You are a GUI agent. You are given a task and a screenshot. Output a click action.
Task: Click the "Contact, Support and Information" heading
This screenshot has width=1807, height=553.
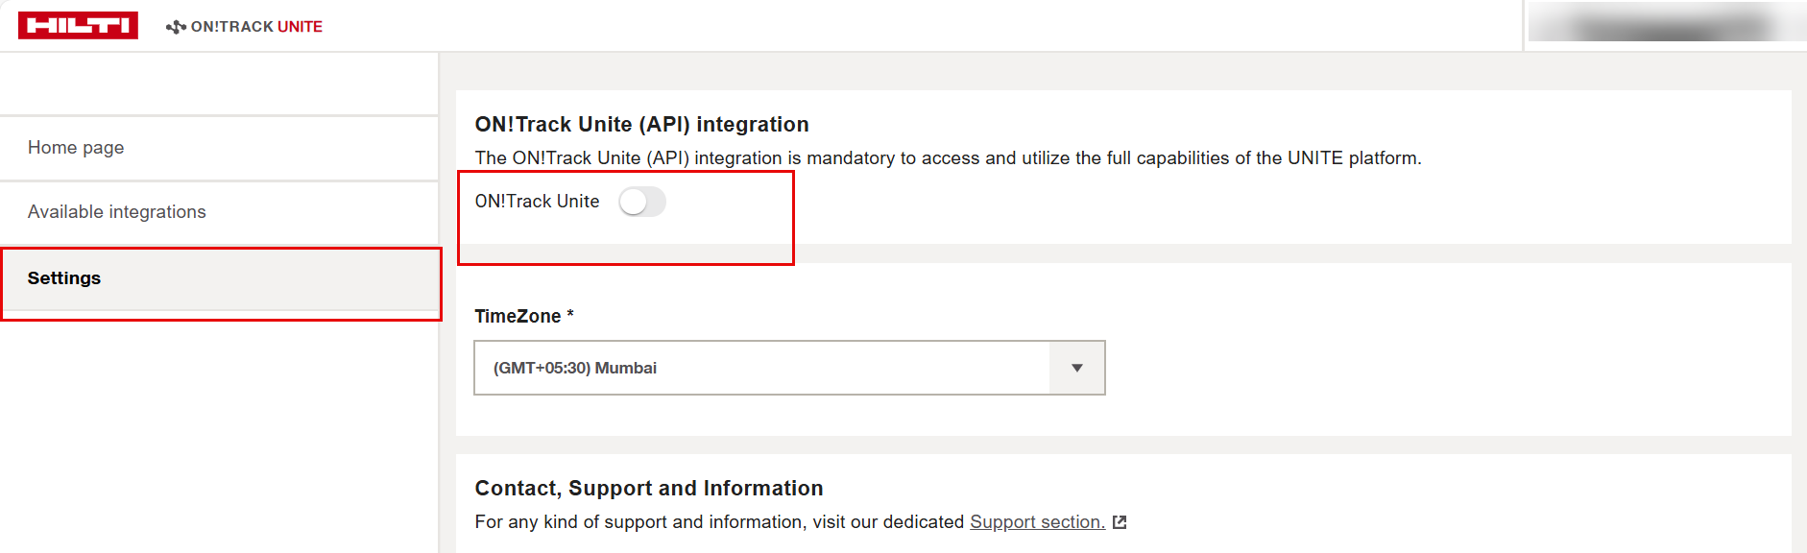tap(648, 489)
